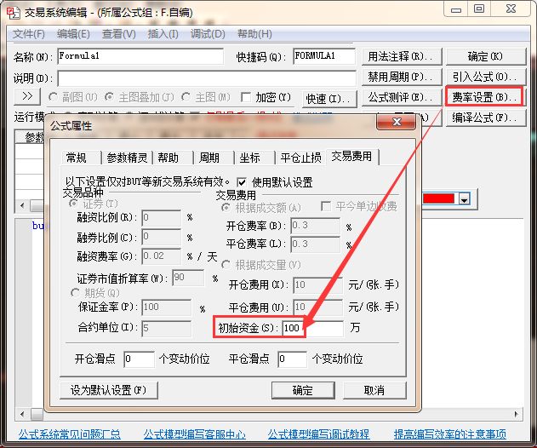Select the 主图叠加(J) radio button
The image size is (537, 448).
[109, 97]
